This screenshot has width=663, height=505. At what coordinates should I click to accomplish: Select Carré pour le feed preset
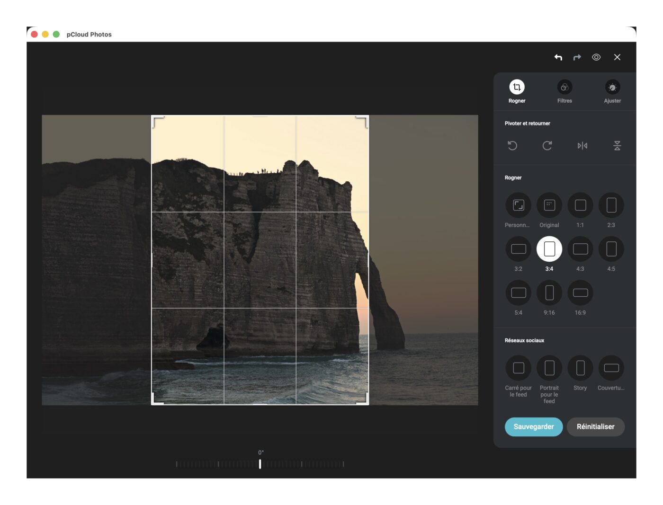[519, 368]
